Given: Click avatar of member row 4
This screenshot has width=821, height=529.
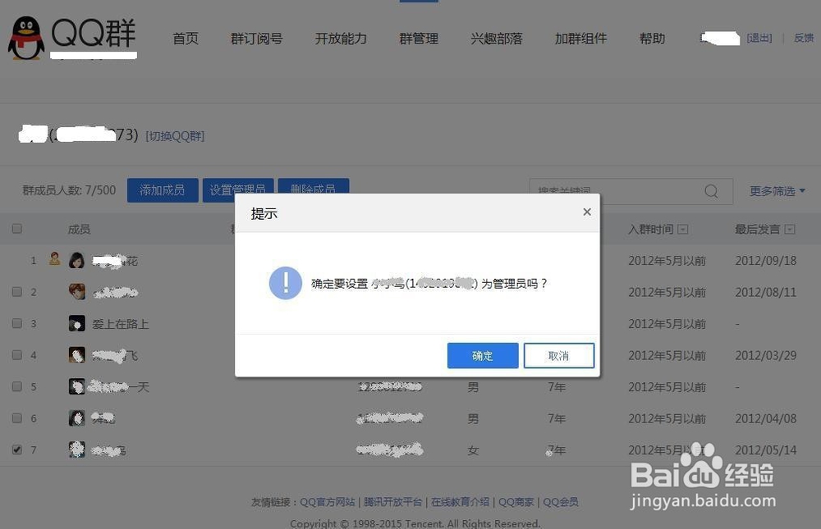Looking at the screenshot, I should (77, 355).
